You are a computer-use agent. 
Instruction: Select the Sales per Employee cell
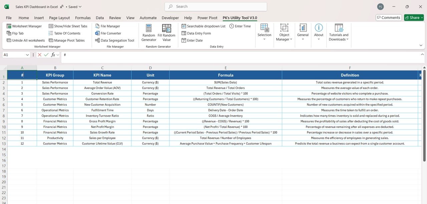pyautogui.click(x=102, y=138)
